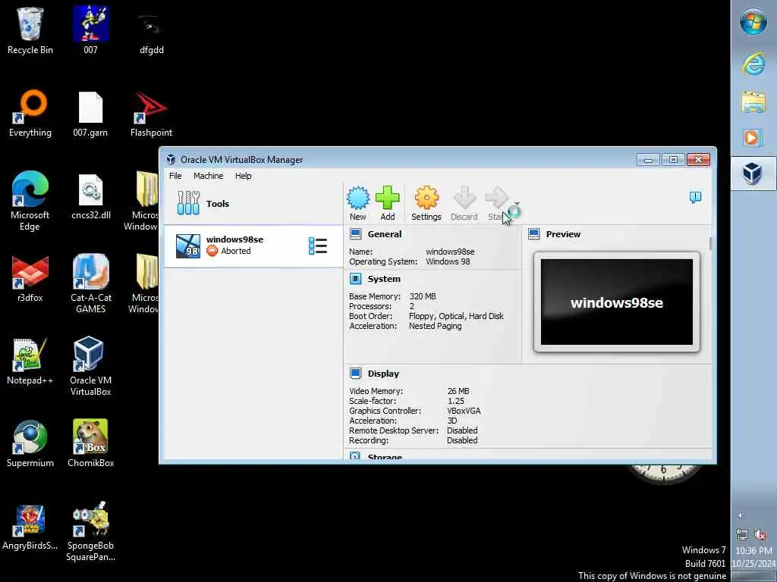Click the Add machine green plus icon
The image size is (777, 582).
coord(388,199)
